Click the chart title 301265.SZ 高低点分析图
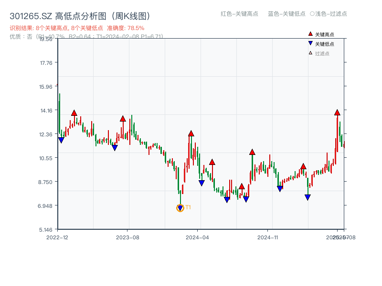Image resolution: width=382 pixels, height=286 pixels. (x=80, y=16)
